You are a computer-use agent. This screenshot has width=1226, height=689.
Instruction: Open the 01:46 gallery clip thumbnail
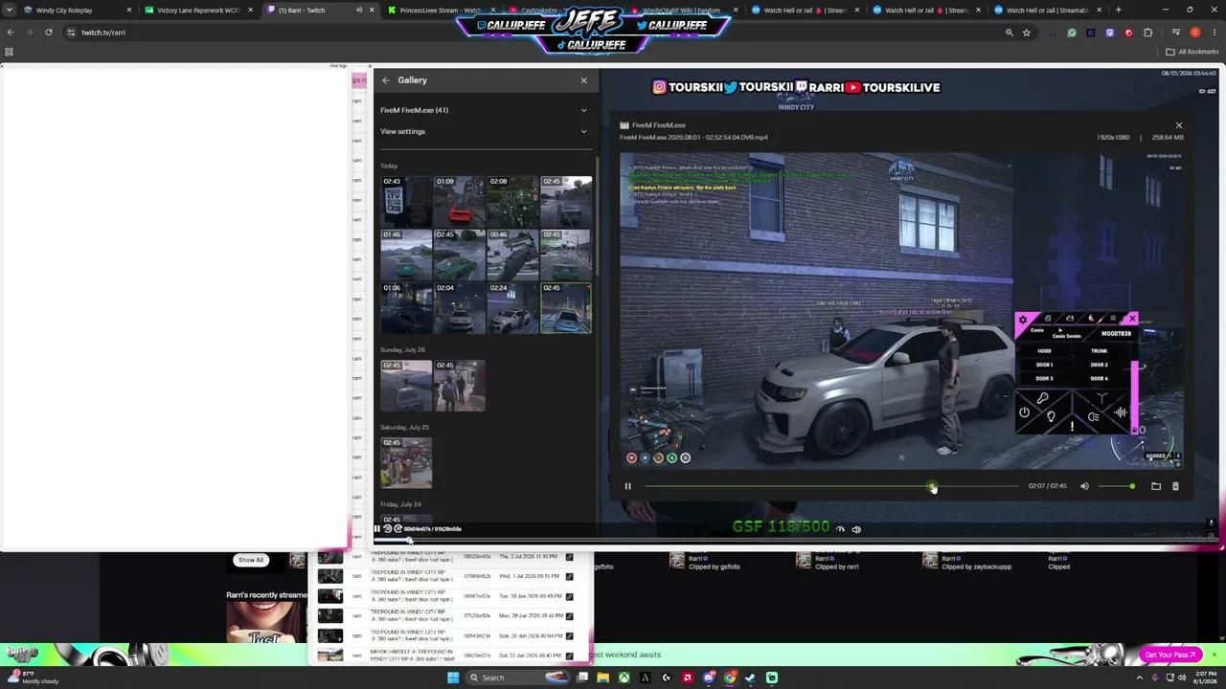click(406, 255)
